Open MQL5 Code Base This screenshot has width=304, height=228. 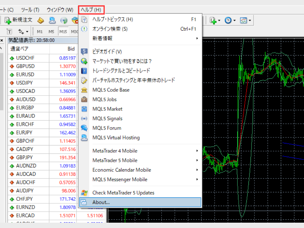[x=140, y=90]
